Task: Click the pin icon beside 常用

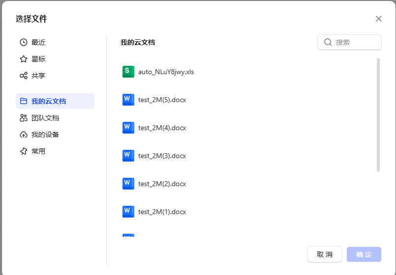Action: click(24, 151)
